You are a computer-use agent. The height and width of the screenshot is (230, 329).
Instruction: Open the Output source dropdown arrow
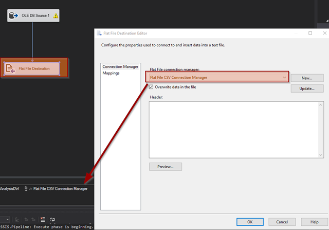(x=8, y=220)
